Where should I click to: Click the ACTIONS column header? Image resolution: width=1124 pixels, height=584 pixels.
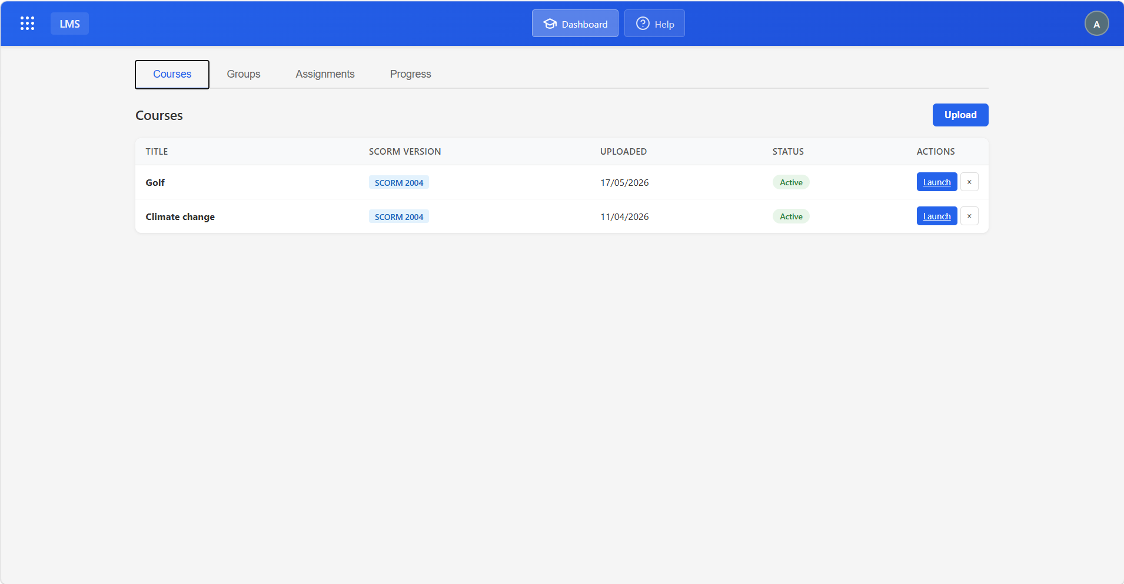pyautogui.click(x=935, y=151)
